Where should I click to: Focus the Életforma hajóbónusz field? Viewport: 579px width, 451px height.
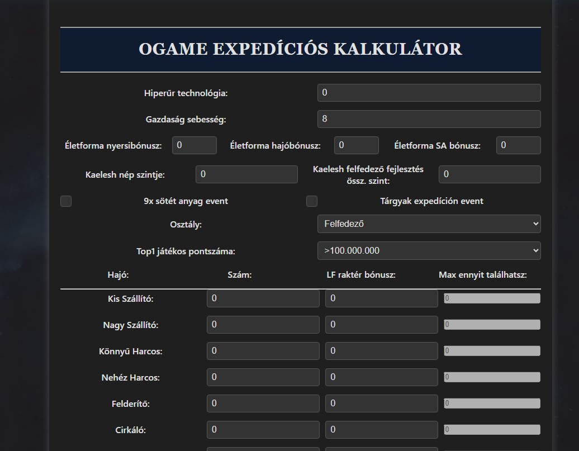357,145
